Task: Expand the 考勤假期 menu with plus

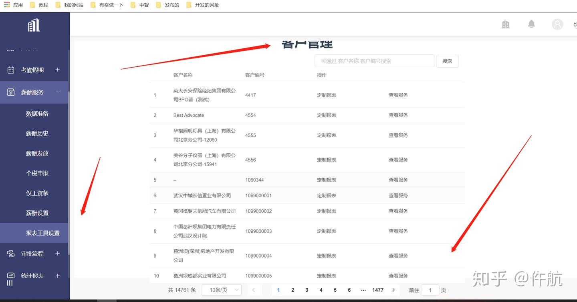Action: point(58,70)
